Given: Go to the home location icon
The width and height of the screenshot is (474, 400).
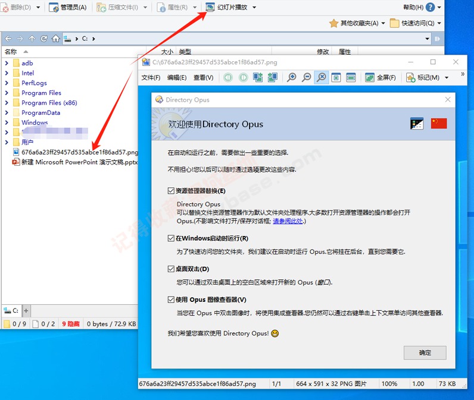Looking at the screenshot, I should click(x=55, y=39).
